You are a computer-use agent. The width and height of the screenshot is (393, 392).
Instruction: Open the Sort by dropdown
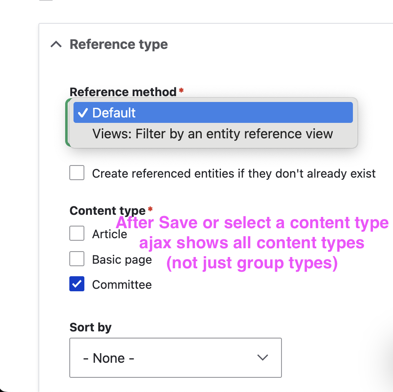click(175, 358)
